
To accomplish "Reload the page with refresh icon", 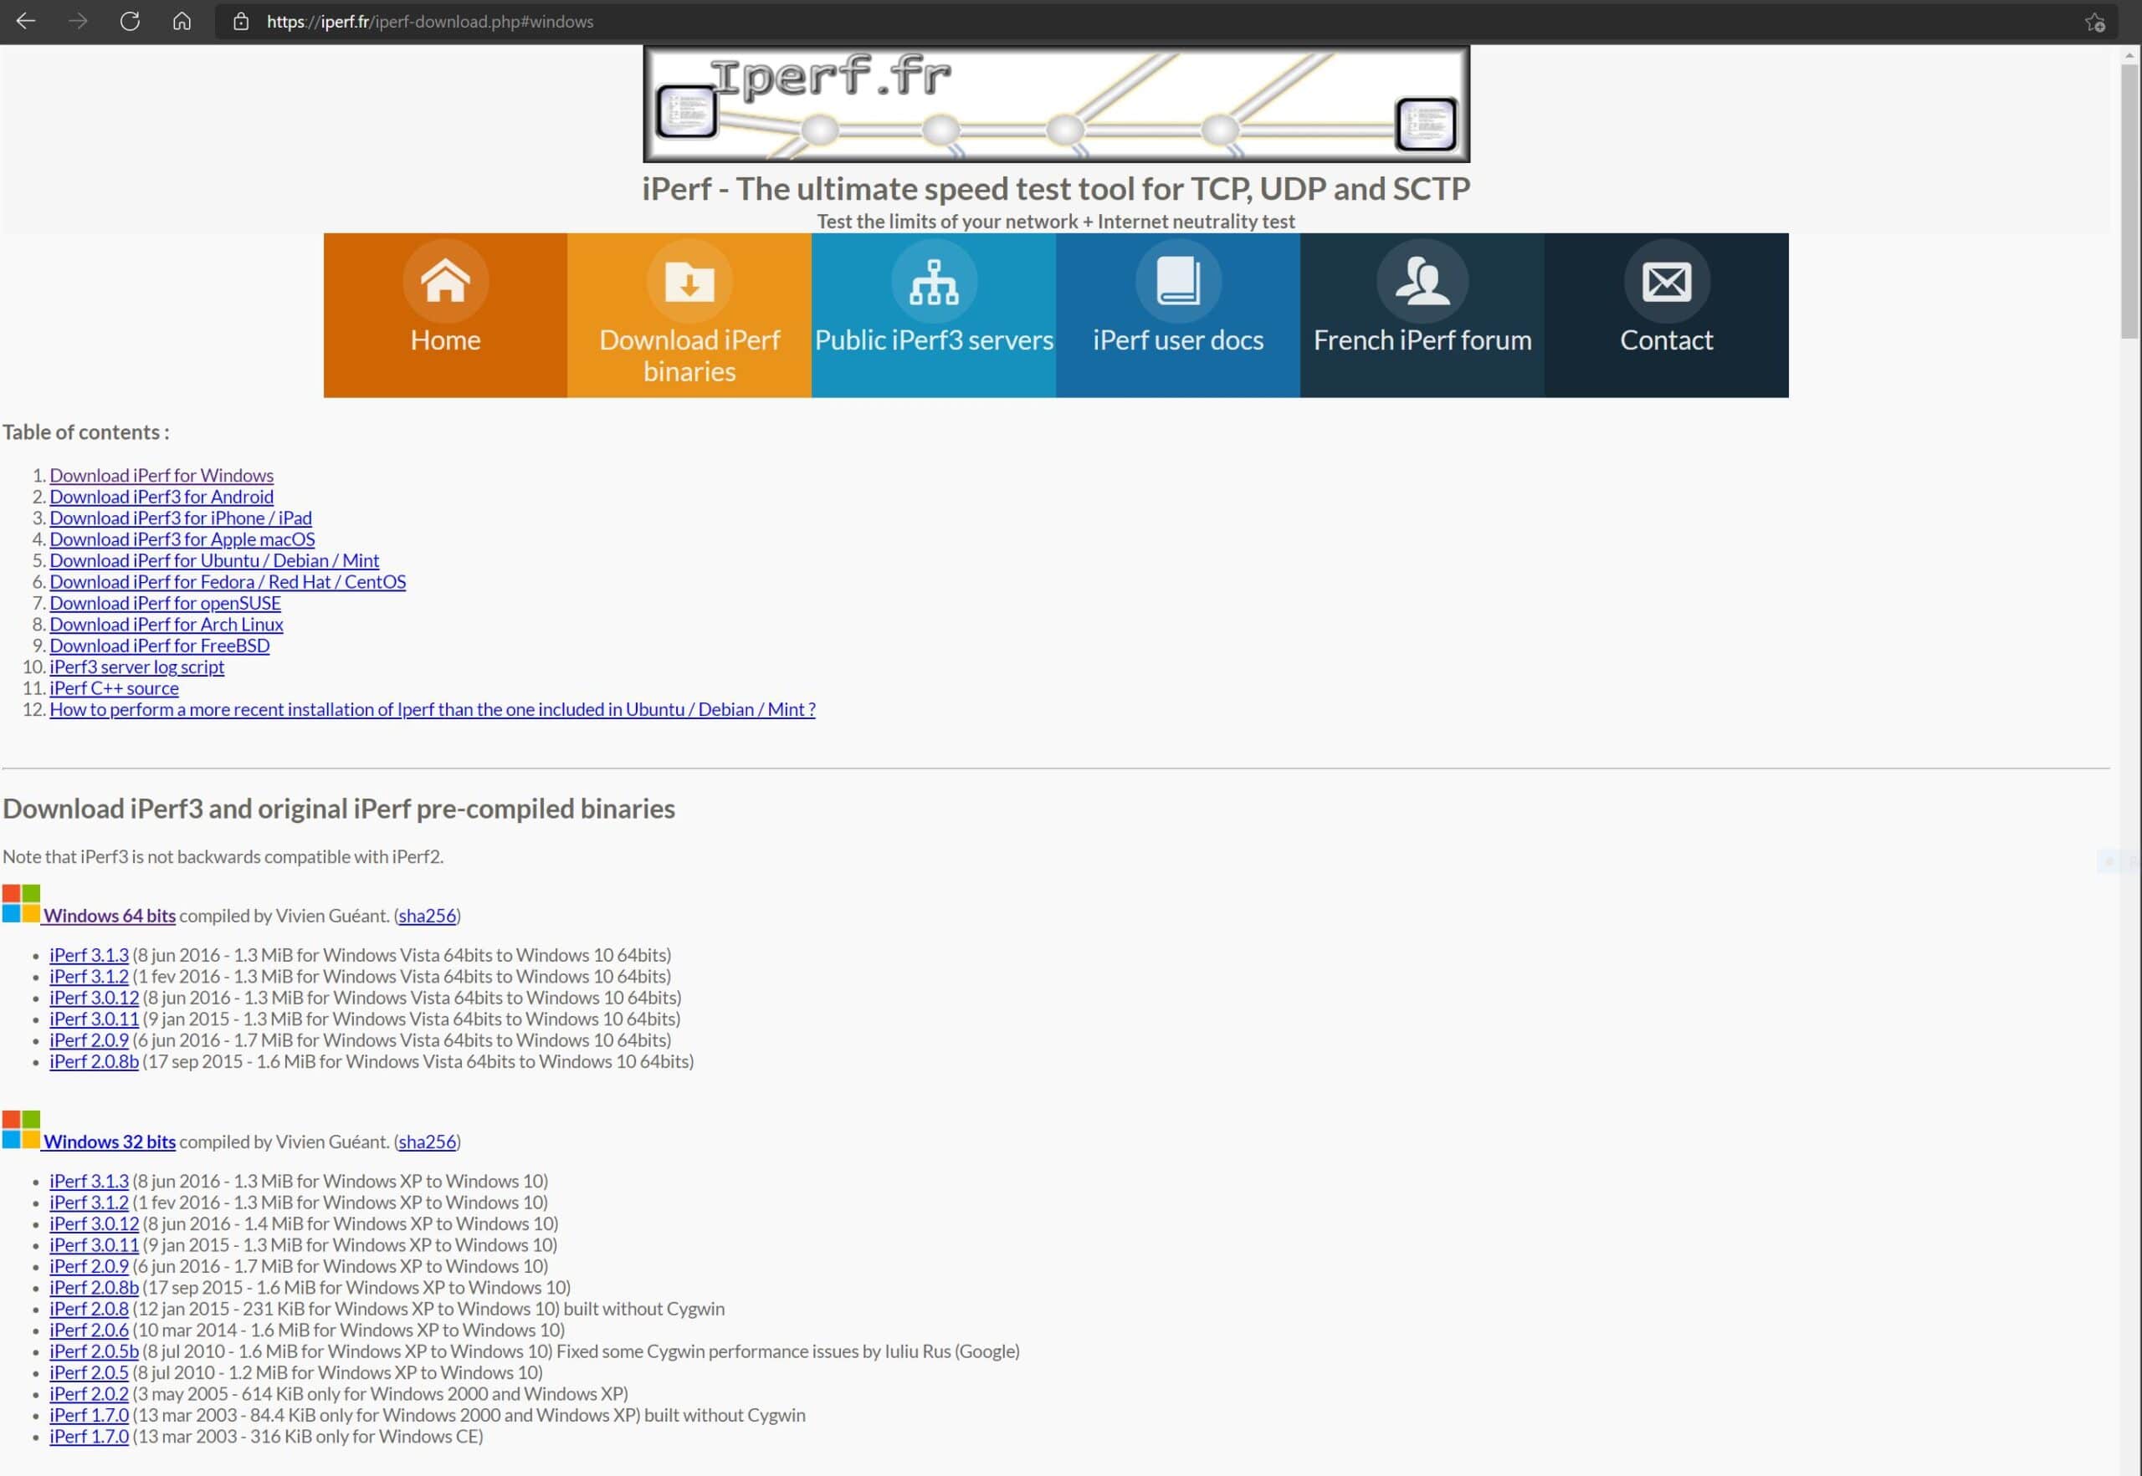I will [x=130, y=21].
